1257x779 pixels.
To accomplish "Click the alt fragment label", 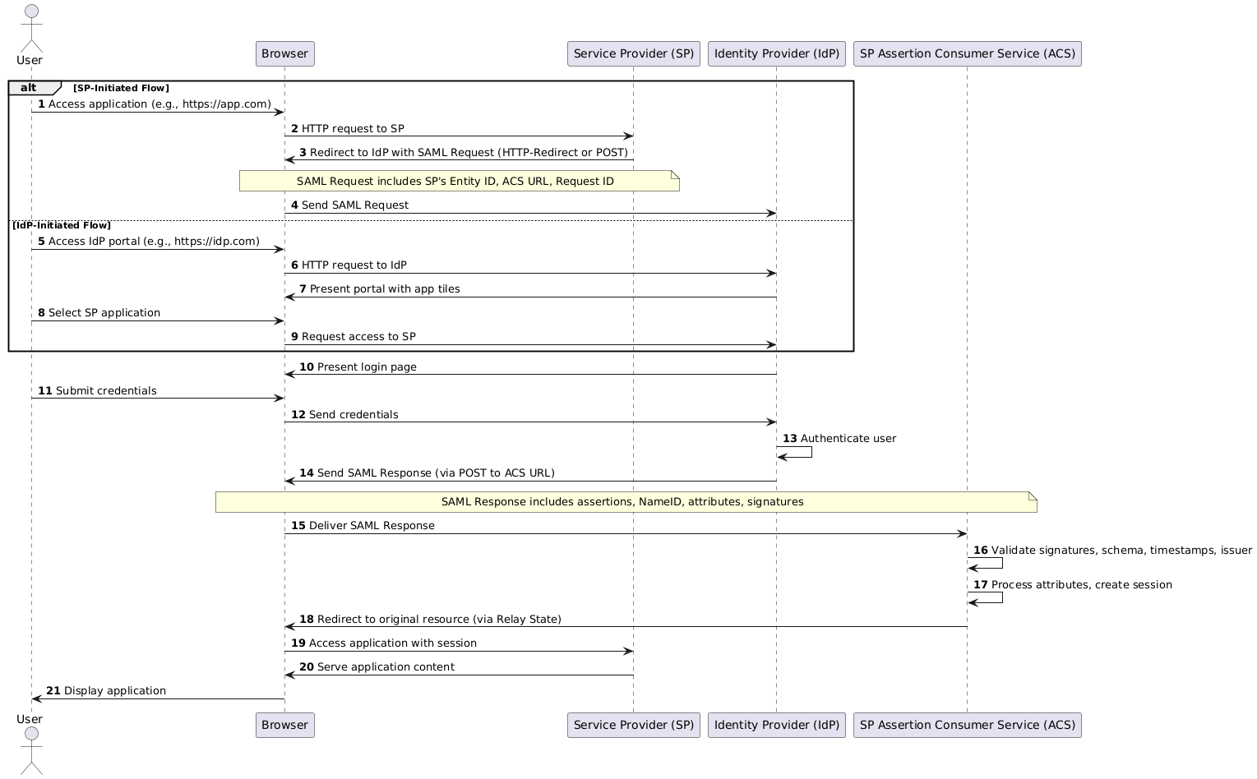I will coord(29,87).
